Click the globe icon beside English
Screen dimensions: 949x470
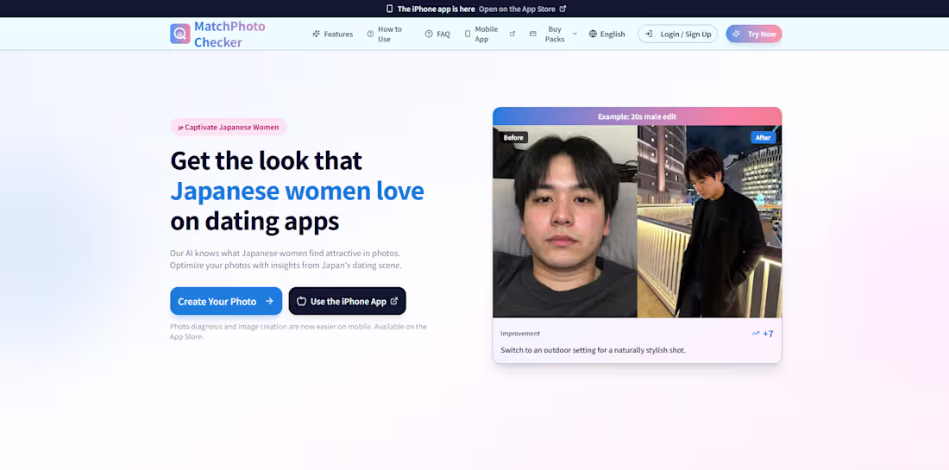(594, 34)
